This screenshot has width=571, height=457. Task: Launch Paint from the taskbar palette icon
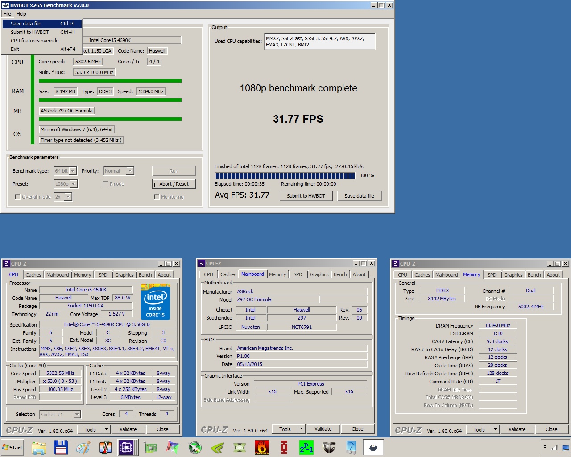pyautogui.click(x=83, y=447)
